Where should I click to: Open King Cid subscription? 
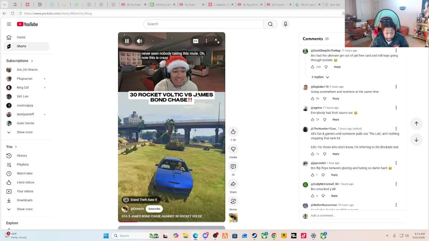[26, 87]
